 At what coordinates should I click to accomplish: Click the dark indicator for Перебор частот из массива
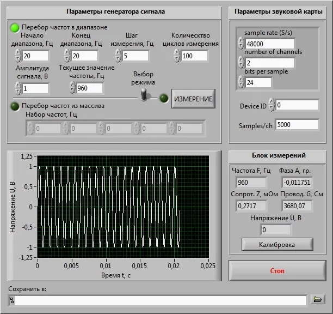[15, 106]
